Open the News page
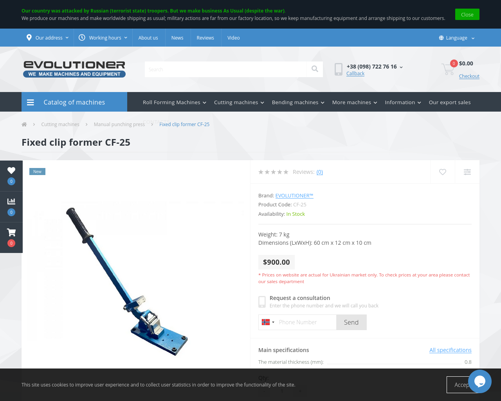The height and width of the screenshot is (401, 501). (x=177, y=38)
